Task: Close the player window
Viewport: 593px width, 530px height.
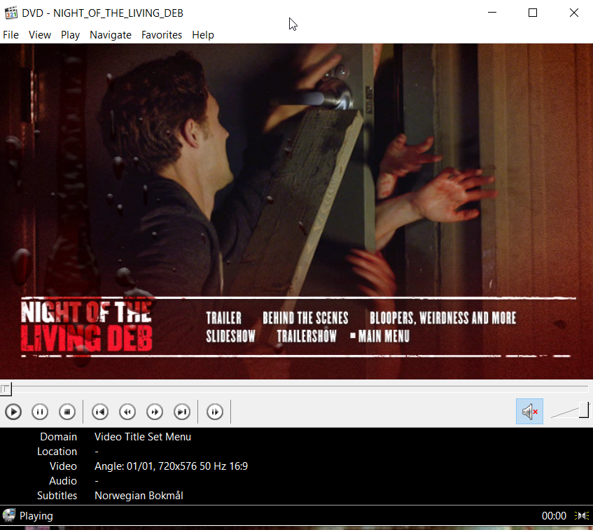Action: pos(573,13)
